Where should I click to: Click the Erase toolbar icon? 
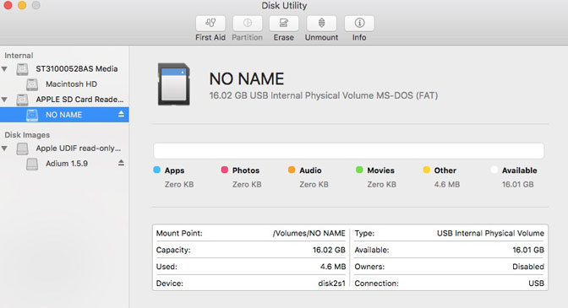284,23
